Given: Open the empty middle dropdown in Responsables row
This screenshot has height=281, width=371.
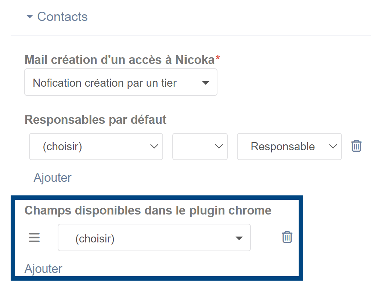Looking at the screenshot, I should click(x=200, y=147).
